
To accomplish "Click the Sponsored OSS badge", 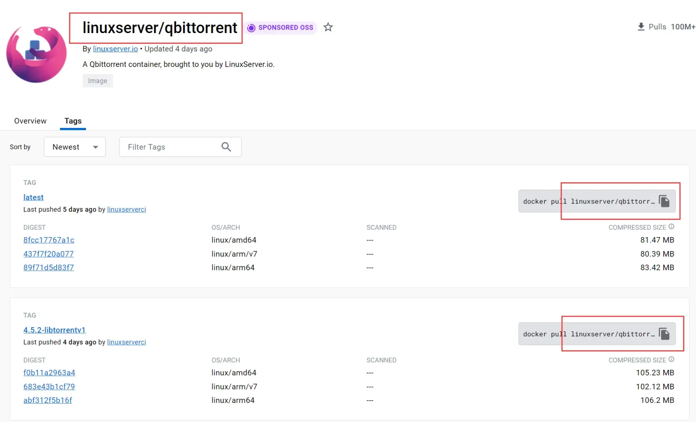I will pyautogui.click(x=281, y=27).
